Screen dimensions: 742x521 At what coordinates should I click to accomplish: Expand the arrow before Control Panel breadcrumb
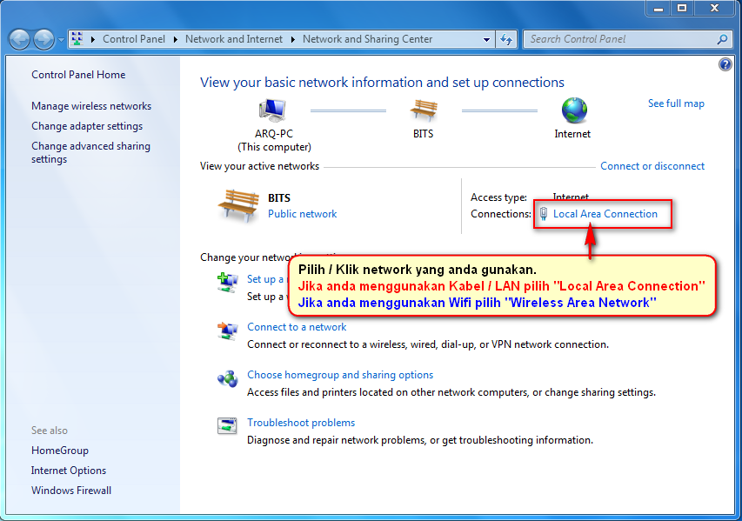pos(92,39)
